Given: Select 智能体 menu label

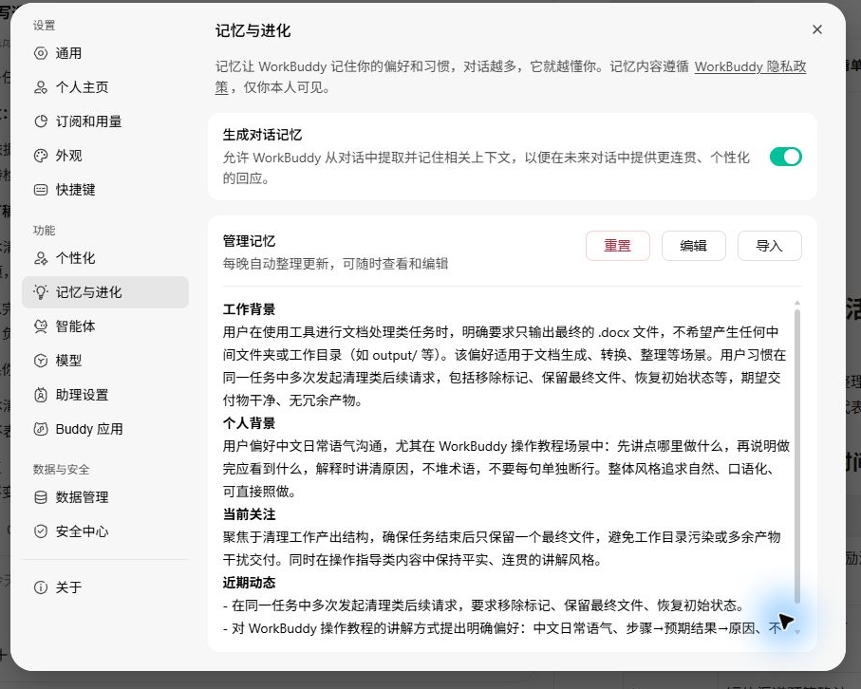Looking at the screenshot, I should (x=75, y=326).
